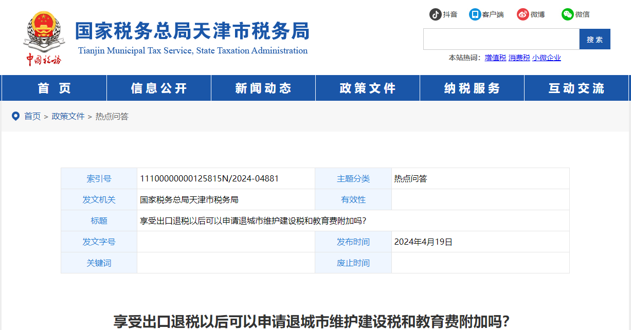Open the 增值税 hot word link
Viewport: 631px width, 330px height.
click(x=494, y=57)
